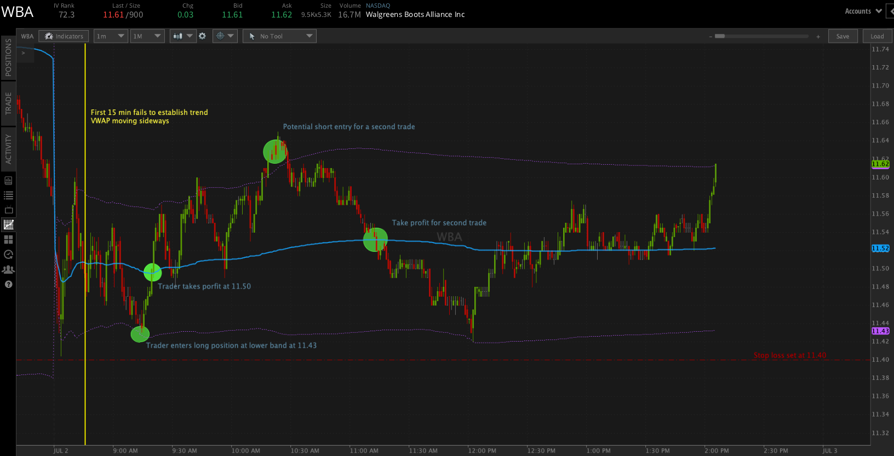
Task: Click the yellow "First 15 min fails" annotation
Action: (149, 117)
